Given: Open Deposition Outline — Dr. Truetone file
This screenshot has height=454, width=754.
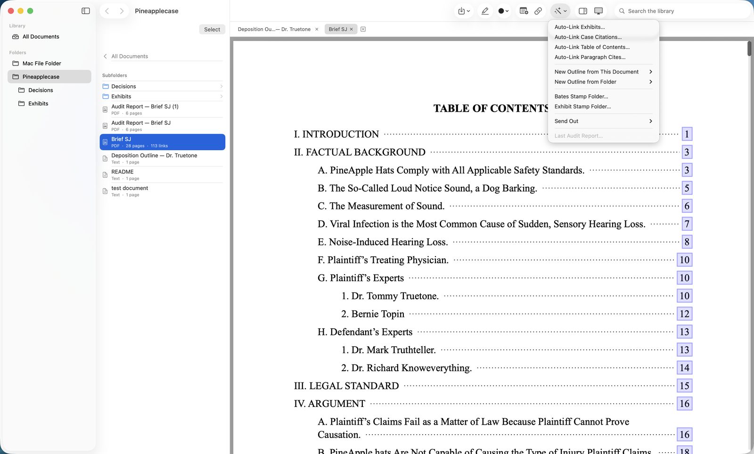Looking at the screenshot, I should (x=163, y=158).
